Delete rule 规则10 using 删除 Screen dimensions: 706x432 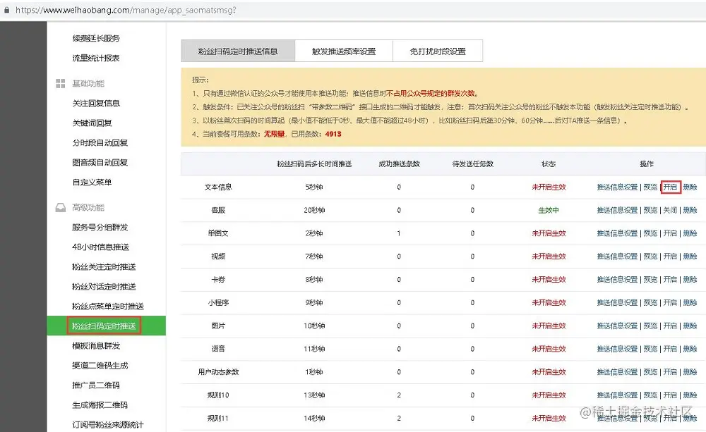(x=689, y=395)
